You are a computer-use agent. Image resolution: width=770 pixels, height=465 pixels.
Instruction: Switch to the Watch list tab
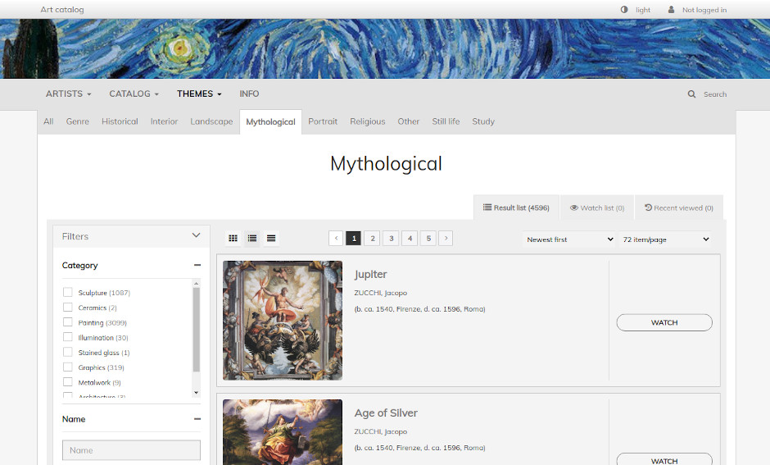pyautogui.click(x=597, y=208)
